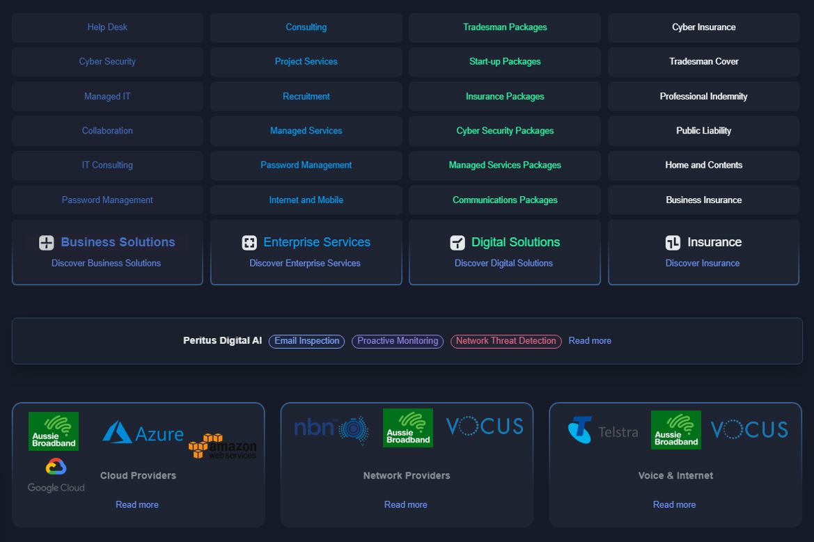814x542 pixels.
Task: Click Discover Digital Solutions
Action: pos(503,263)
